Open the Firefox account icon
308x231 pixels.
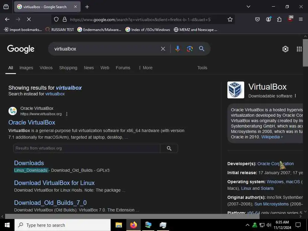[268, 19]
